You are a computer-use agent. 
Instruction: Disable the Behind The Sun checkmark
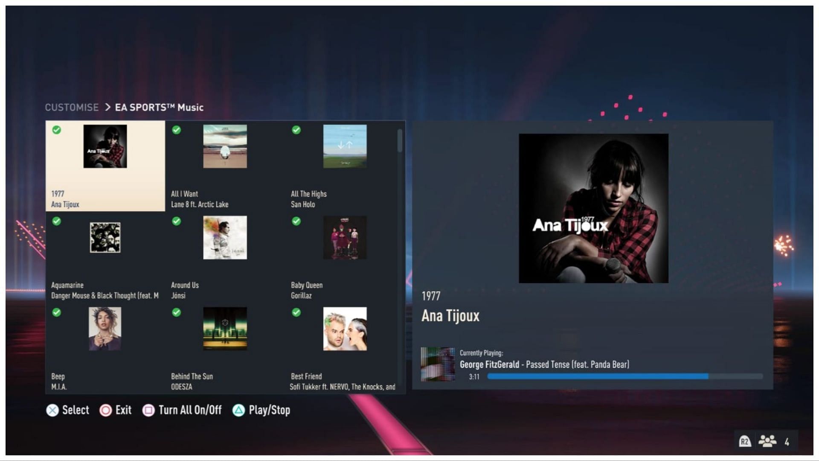[176, 312]
